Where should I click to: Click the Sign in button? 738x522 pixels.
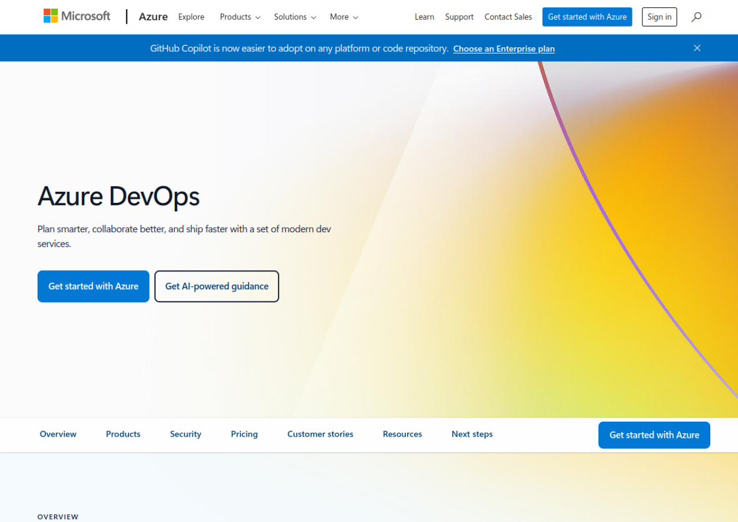(660, 17)
